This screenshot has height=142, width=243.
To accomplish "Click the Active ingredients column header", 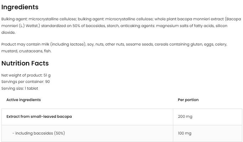I will click(23, 100).
